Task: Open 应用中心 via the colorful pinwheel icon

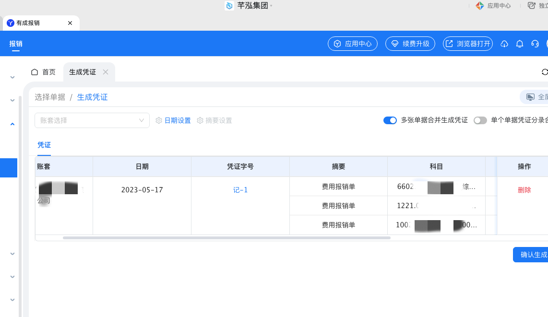Action: 480,6
